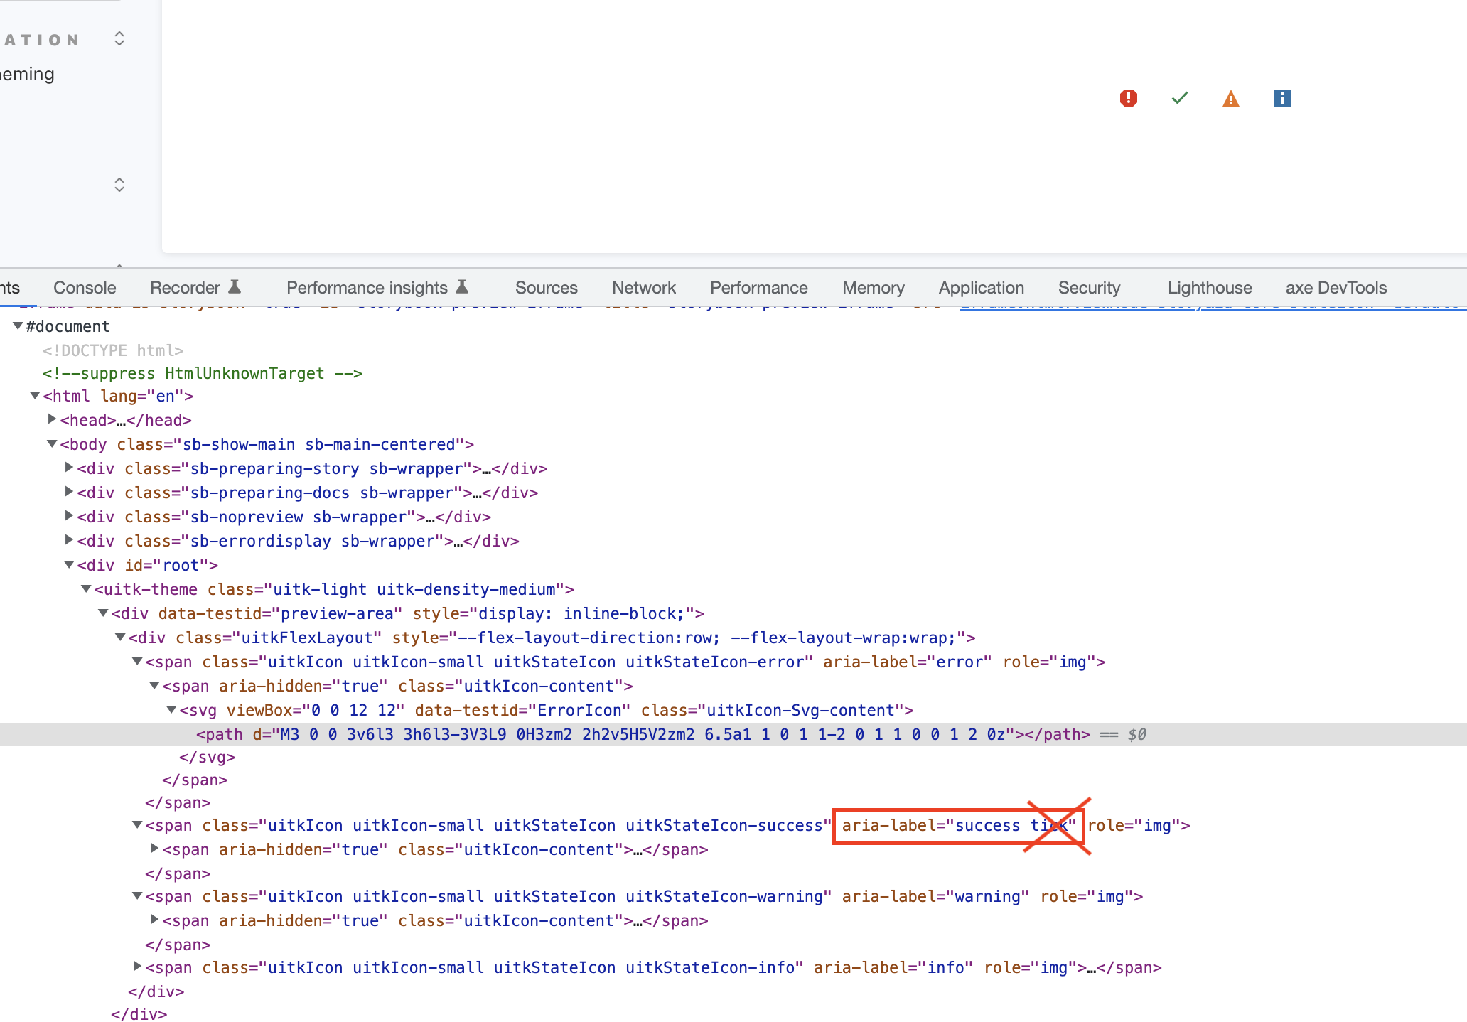Expand the aria-hidden span under the success icon

[x=154, y=848]
